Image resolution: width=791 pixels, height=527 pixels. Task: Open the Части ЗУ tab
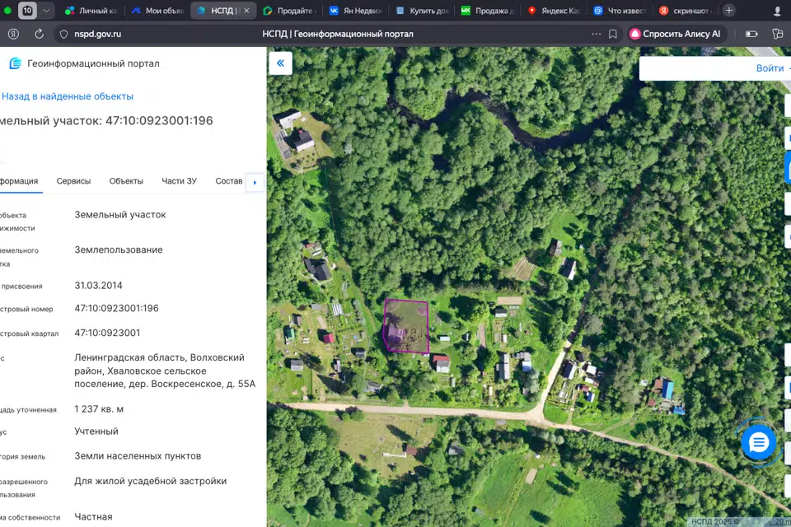click(179, 181)
